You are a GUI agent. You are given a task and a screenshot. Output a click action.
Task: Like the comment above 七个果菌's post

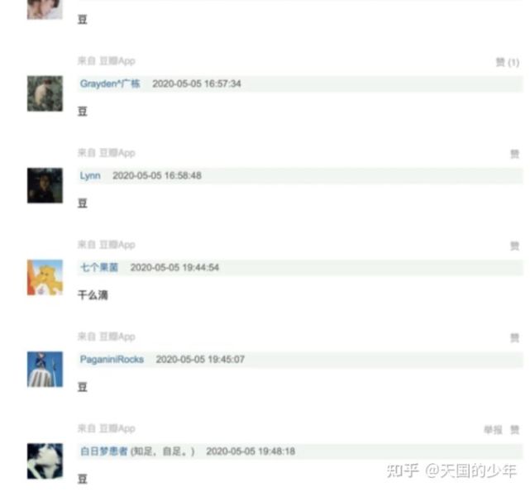[514, 246]
